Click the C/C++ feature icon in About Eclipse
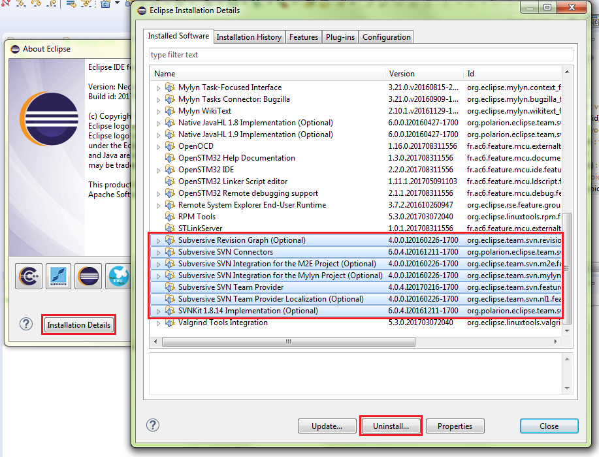599x457 pixels. point(29,276)
